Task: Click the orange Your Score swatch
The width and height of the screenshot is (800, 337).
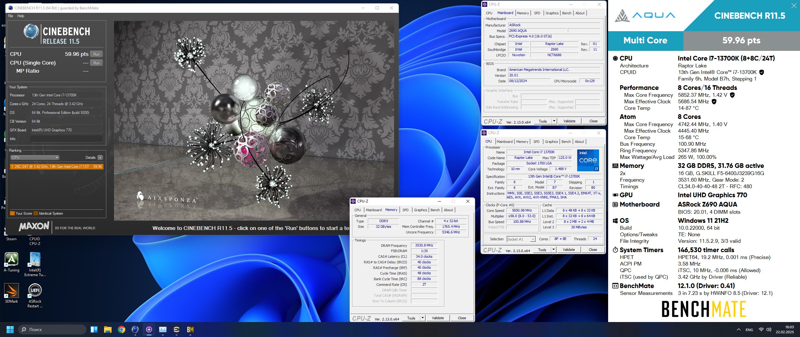Action: [12, 213]
